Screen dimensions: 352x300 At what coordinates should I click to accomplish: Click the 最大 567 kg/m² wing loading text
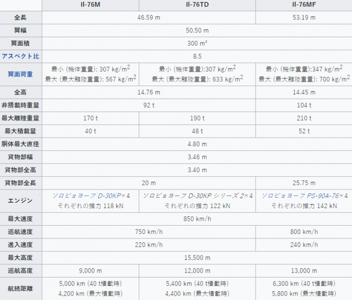[x=90, y=79]
